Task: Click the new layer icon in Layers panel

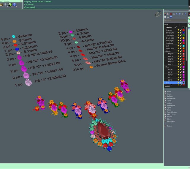Action: pos(166,14)
